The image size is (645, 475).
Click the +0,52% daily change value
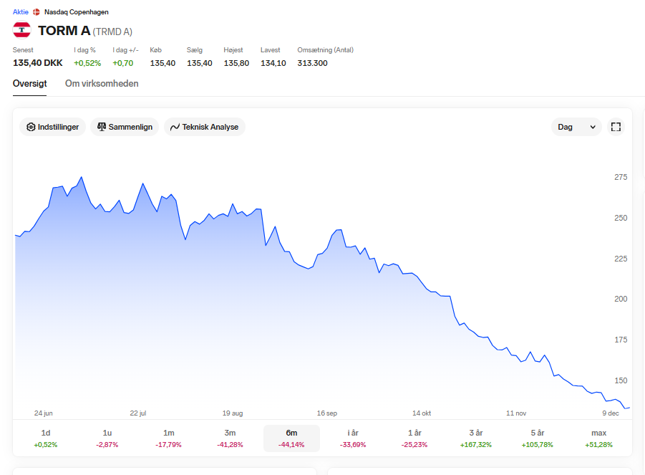[87, 63]
